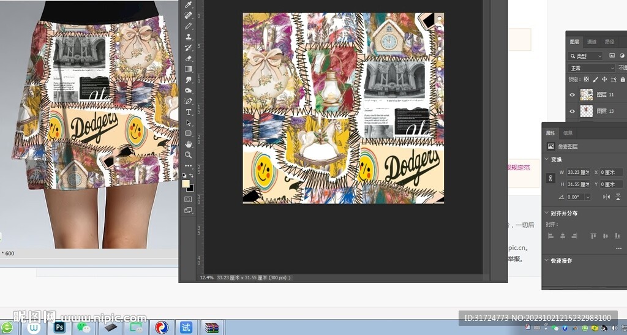627x335 pixels.
Task: Hide layer 图层 11 via eye icon
Action: (572, 94)
